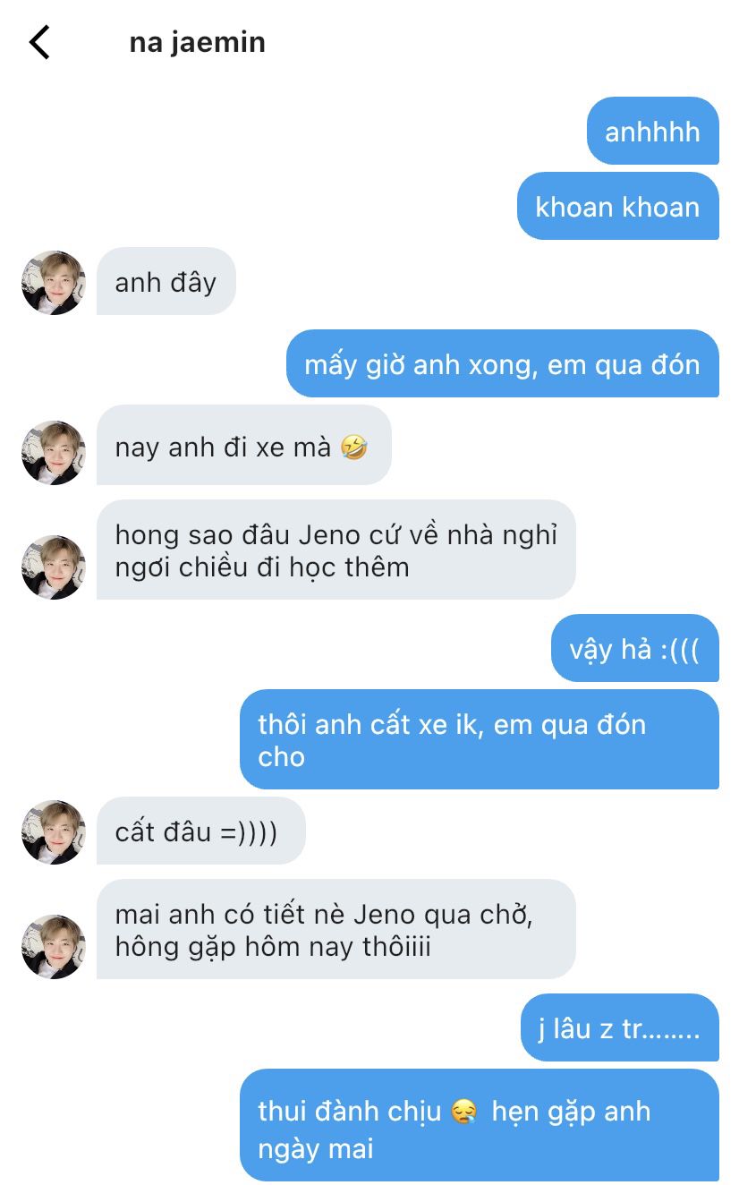This screenshot has width=739, height=1185.
Task: Tap the avatar beside "nay anh đi xe mà"
Action: click(54, 453)
